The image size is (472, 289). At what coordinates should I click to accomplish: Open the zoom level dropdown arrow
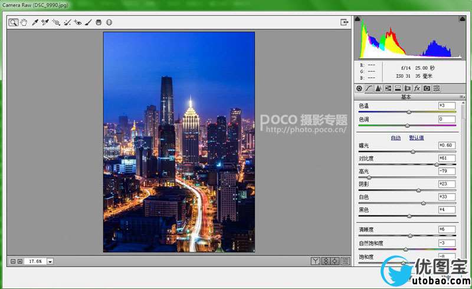[50, 261]
